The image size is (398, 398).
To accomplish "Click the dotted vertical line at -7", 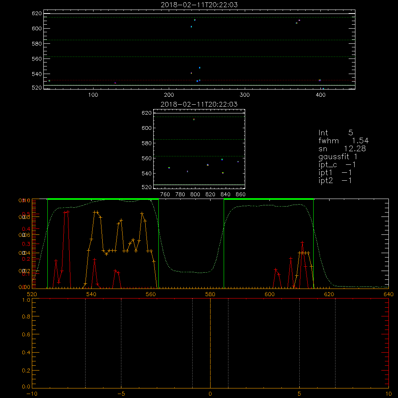I will pos(85,343).
